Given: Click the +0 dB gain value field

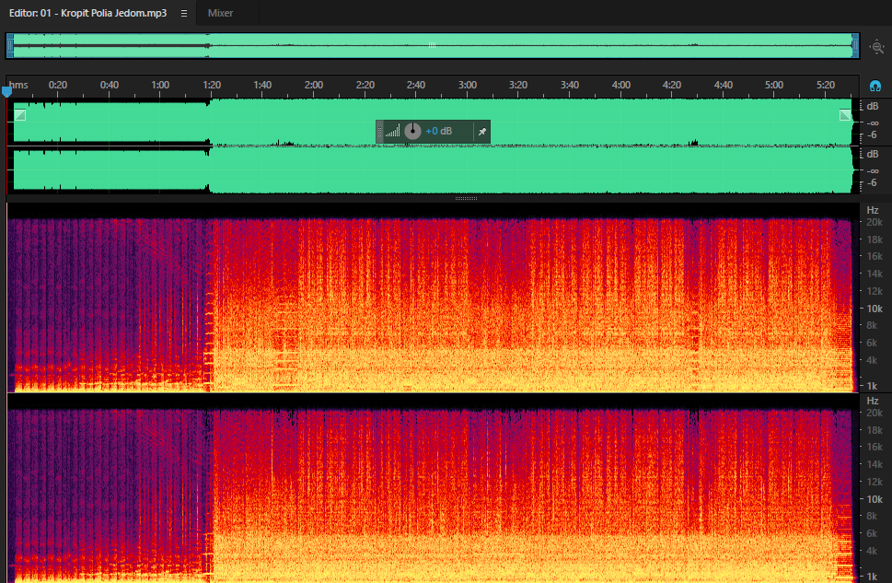Looking at the screenshot, I should (438, 132).
